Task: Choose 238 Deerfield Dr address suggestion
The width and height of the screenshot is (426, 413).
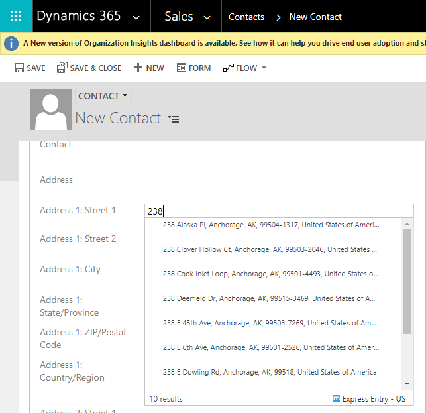Action: coord(269,299)
